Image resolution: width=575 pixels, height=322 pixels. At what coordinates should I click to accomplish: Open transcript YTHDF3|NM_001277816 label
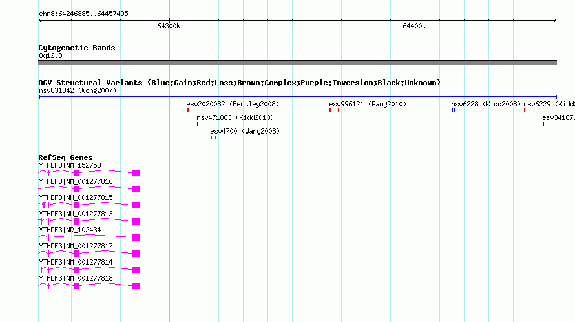pos(76,182)
